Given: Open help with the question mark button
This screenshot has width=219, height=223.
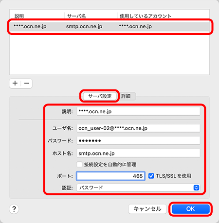Looking at the screenshot, I should tap(14, 209).
